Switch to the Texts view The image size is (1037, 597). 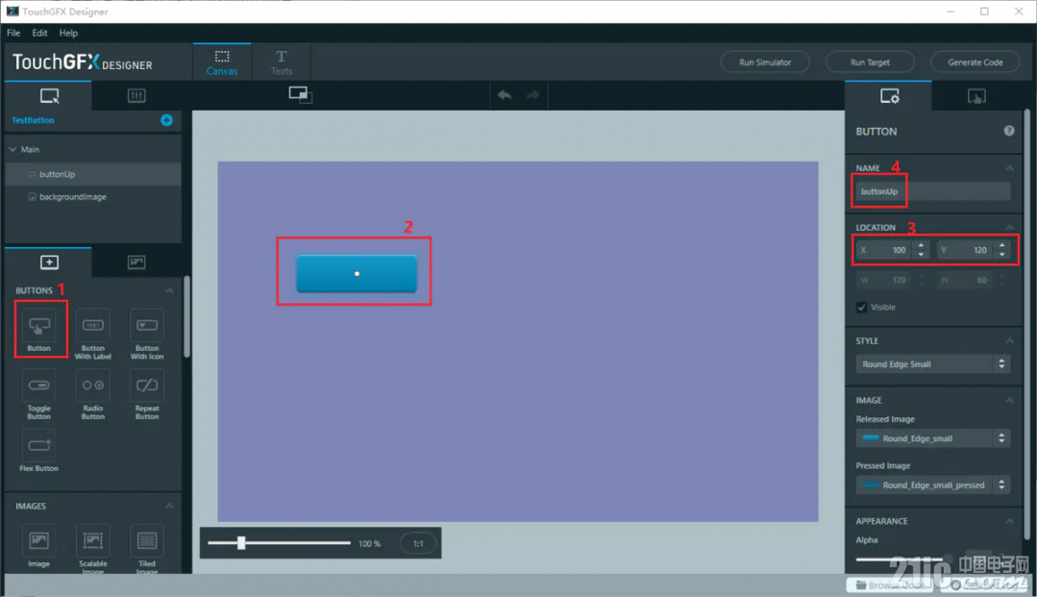(x=281, y=62)
